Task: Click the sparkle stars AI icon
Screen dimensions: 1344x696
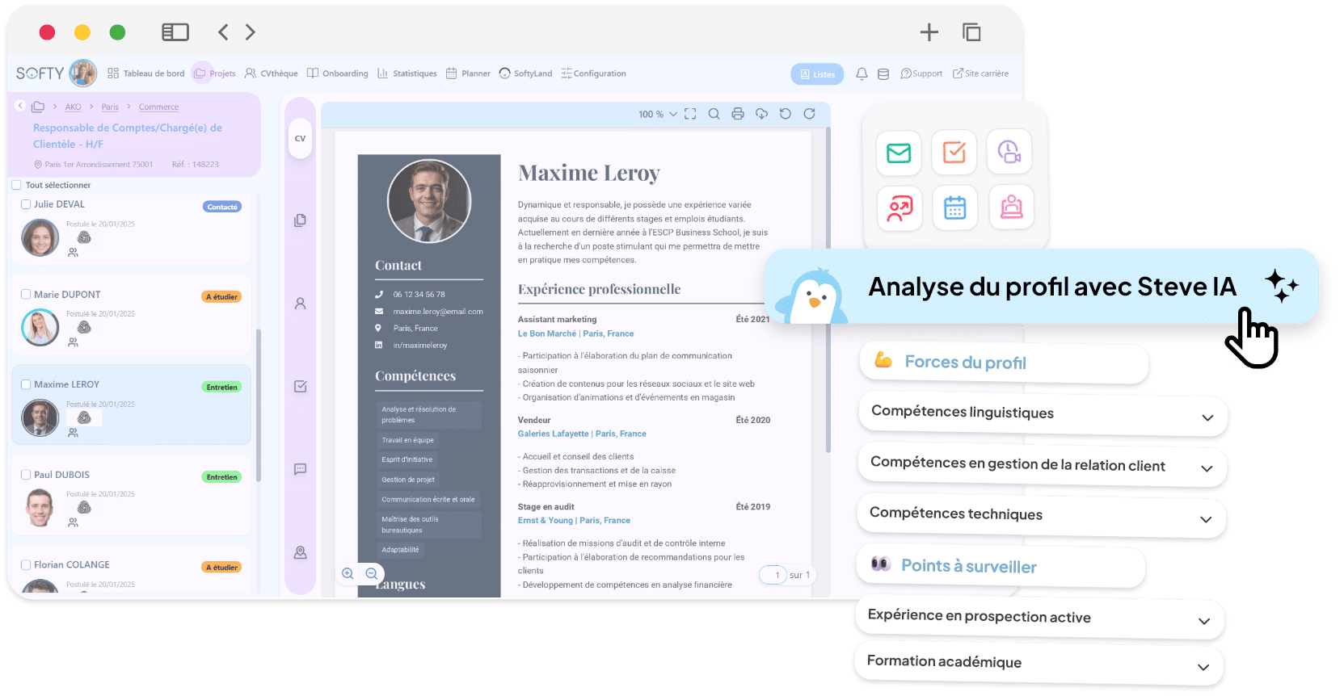Action: pyautogui.click(x=1281, y=286)
